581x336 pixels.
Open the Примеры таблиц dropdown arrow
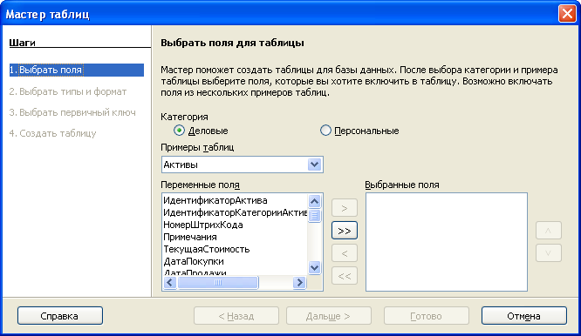click(314, 165)
